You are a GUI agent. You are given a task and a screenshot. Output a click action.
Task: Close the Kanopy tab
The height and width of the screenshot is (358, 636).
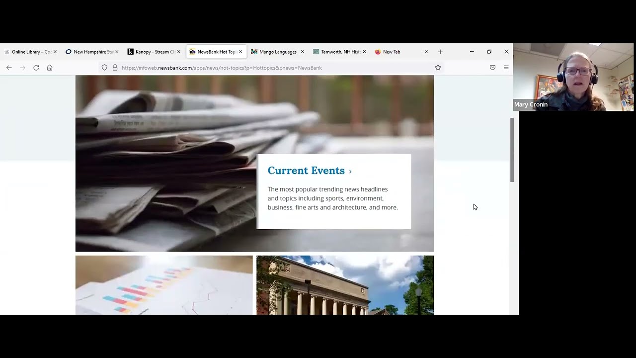178,52
